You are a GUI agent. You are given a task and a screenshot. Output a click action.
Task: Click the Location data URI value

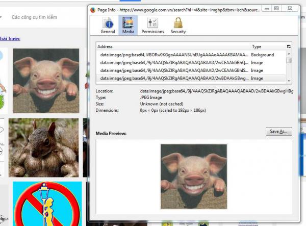point(216,91)
